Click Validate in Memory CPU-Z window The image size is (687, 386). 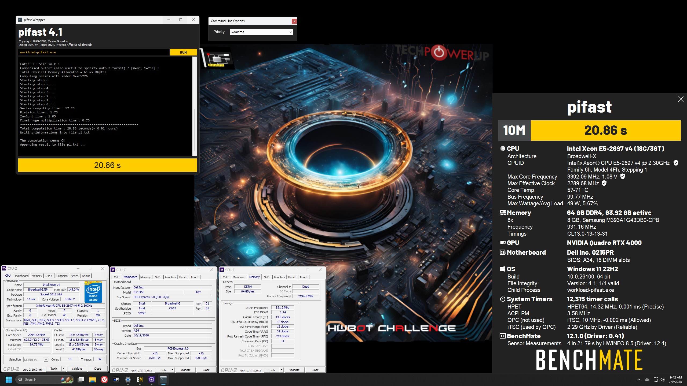pos(294,370)
